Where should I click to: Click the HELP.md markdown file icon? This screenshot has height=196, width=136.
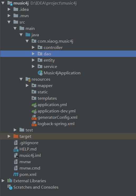pyautogui.click(x=16, y=149)
